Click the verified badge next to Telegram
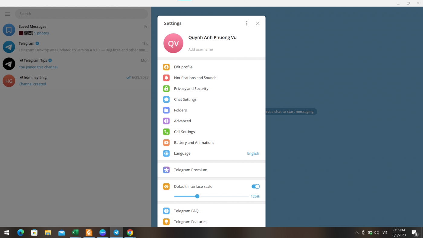Viewport: 423px width, 238px height. coord(37,43)
